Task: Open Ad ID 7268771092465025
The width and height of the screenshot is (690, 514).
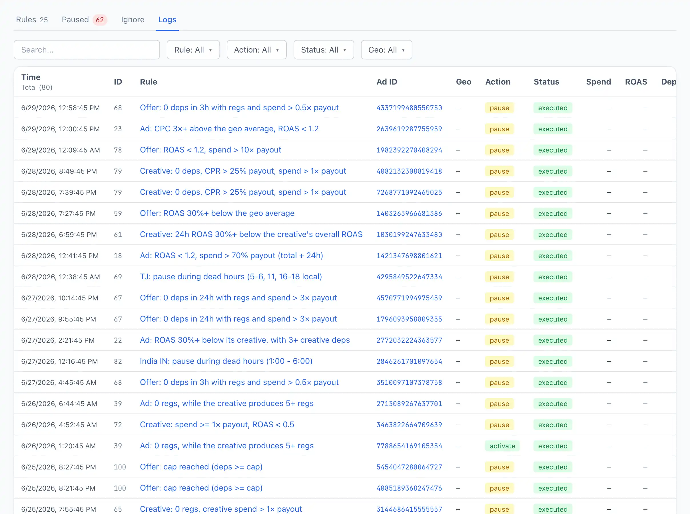Action: pyautogui.click(x=409, y=192)
